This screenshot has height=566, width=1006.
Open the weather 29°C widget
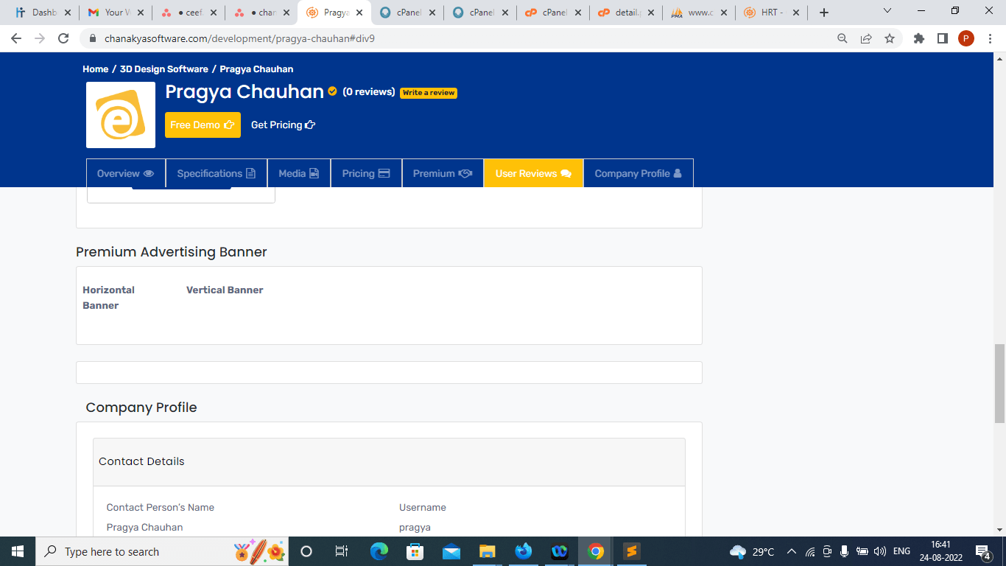[752, 551]
